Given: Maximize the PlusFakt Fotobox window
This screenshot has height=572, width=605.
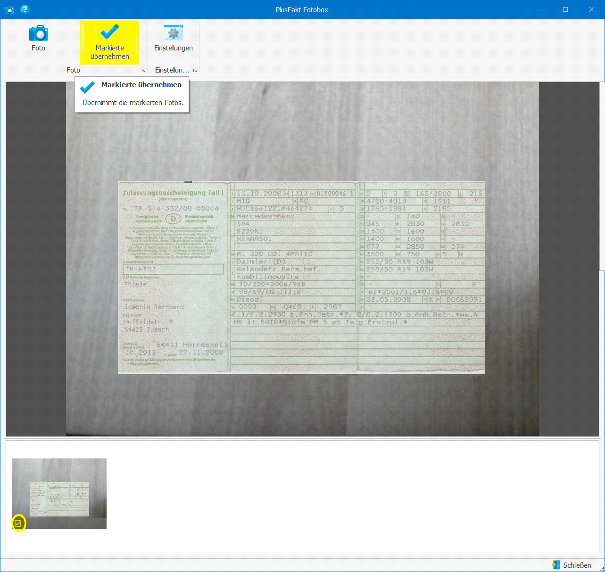Looking at the screenshot, I should point(565,9).
